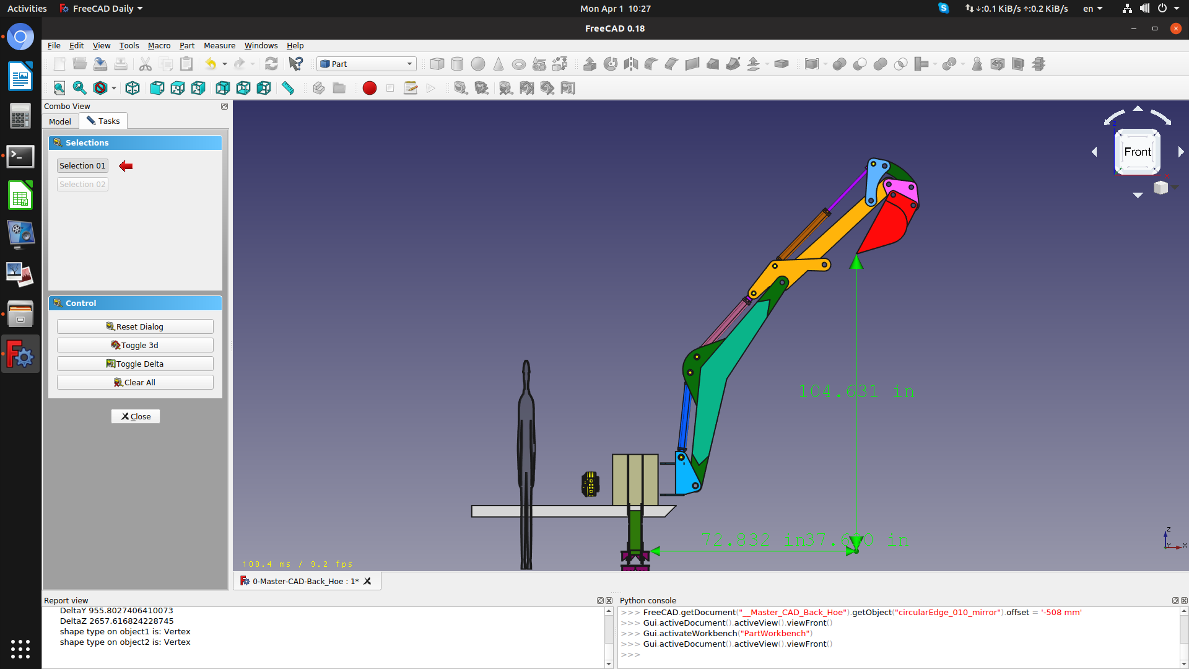Expand the draw style dropdown arrow
The width and height of the screenshot is (1189, 669).
point(114,88)
